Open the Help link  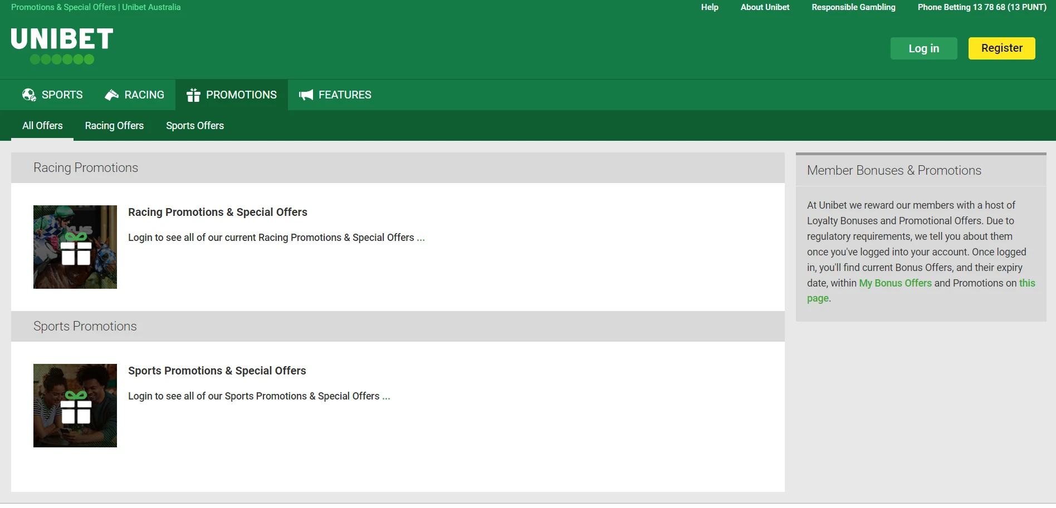(x=710, y=7)
